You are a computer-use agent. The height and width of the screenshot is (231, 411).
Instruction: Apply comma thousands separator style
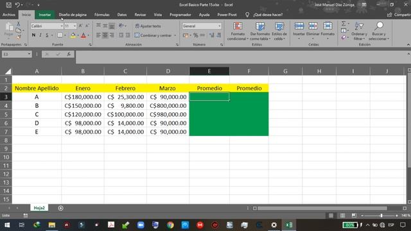pos(202,35)
